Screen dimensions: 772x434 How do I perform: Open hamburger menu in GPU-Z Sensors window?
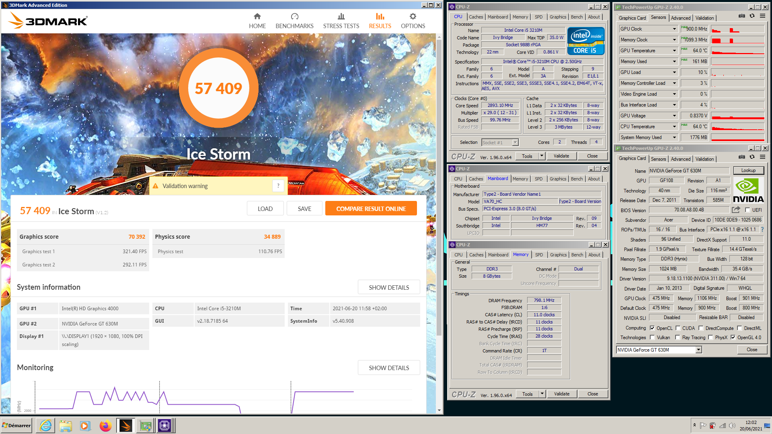pyautogui.click(x=762, y=16)
